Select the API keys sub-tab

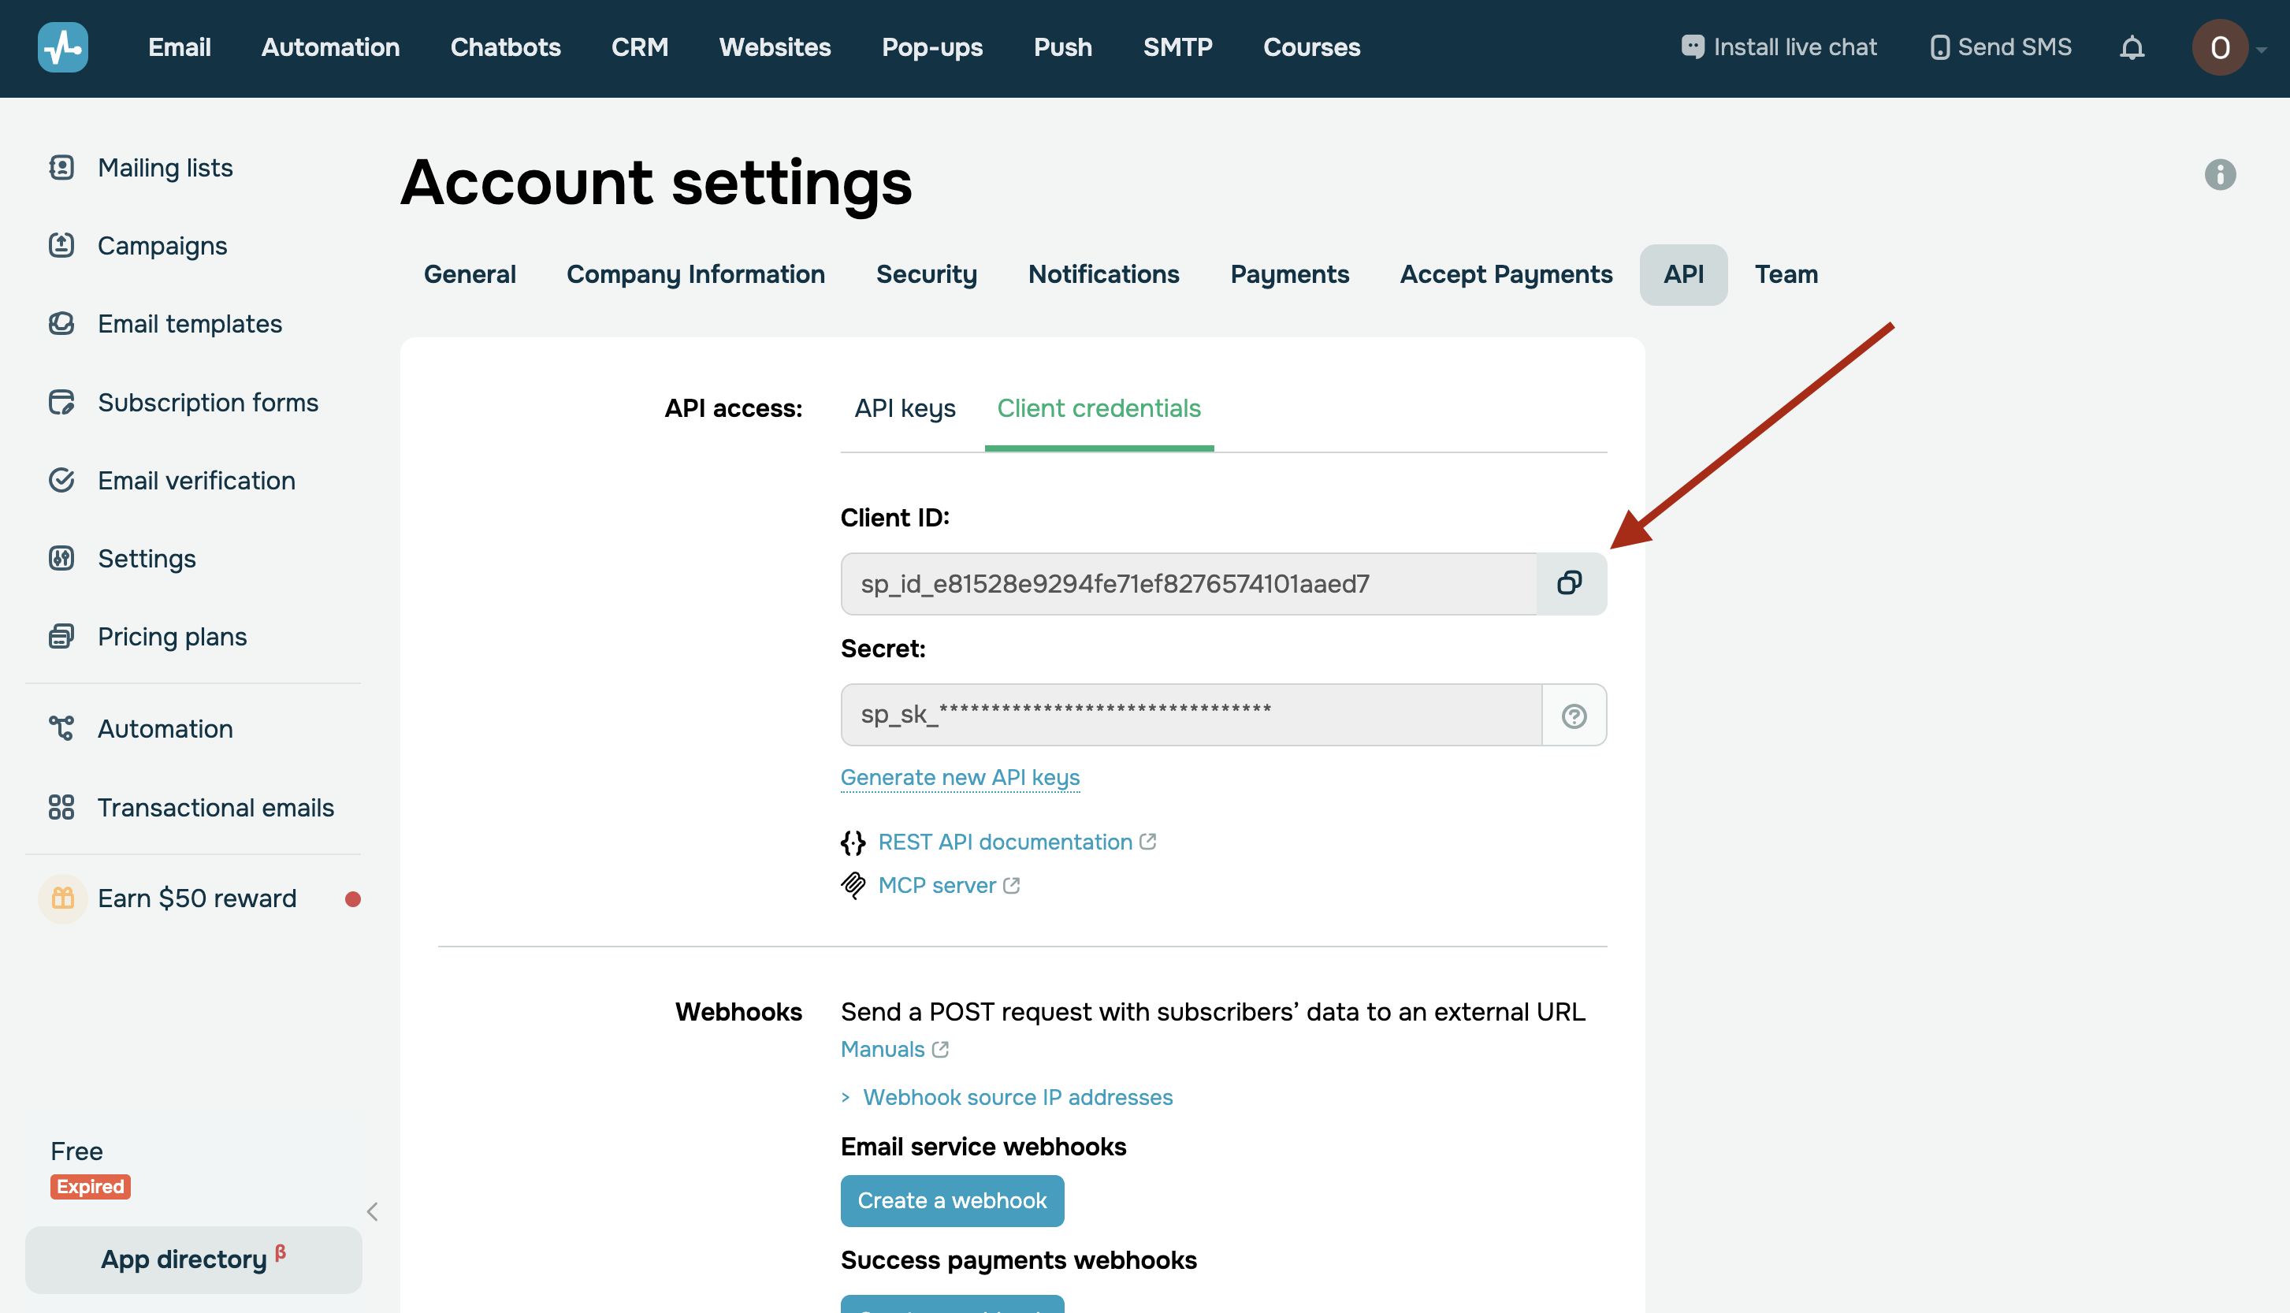coord(905,408)
